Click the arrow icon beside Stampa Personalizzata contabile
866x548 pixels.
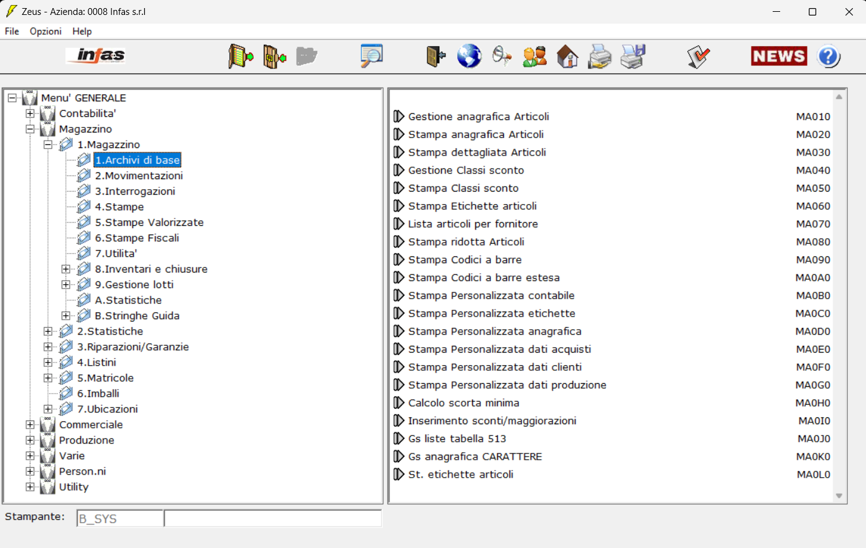point(399,295)
